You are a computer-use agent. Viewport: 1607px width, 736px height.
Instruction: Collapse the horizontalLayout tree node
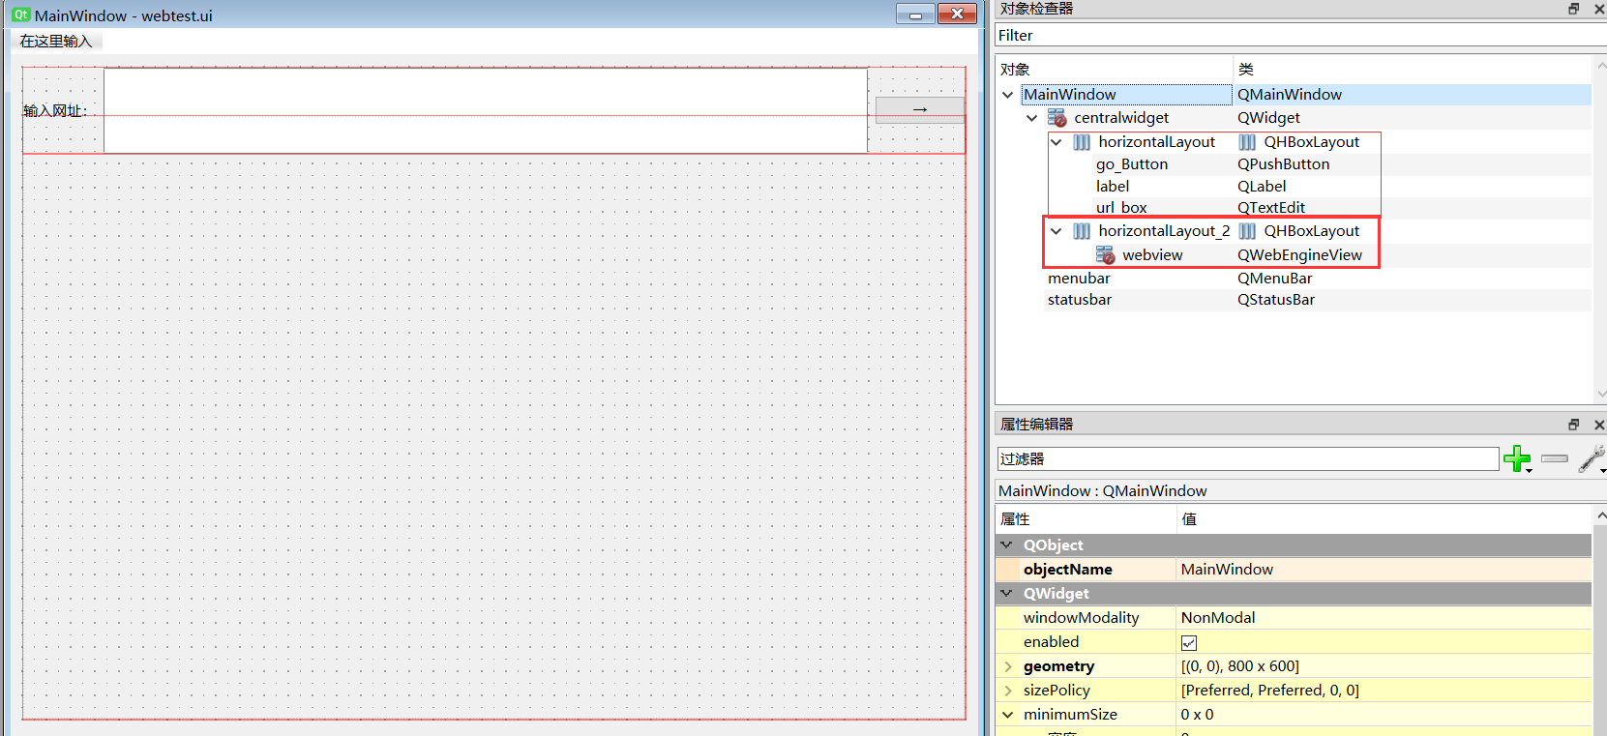1056,142
